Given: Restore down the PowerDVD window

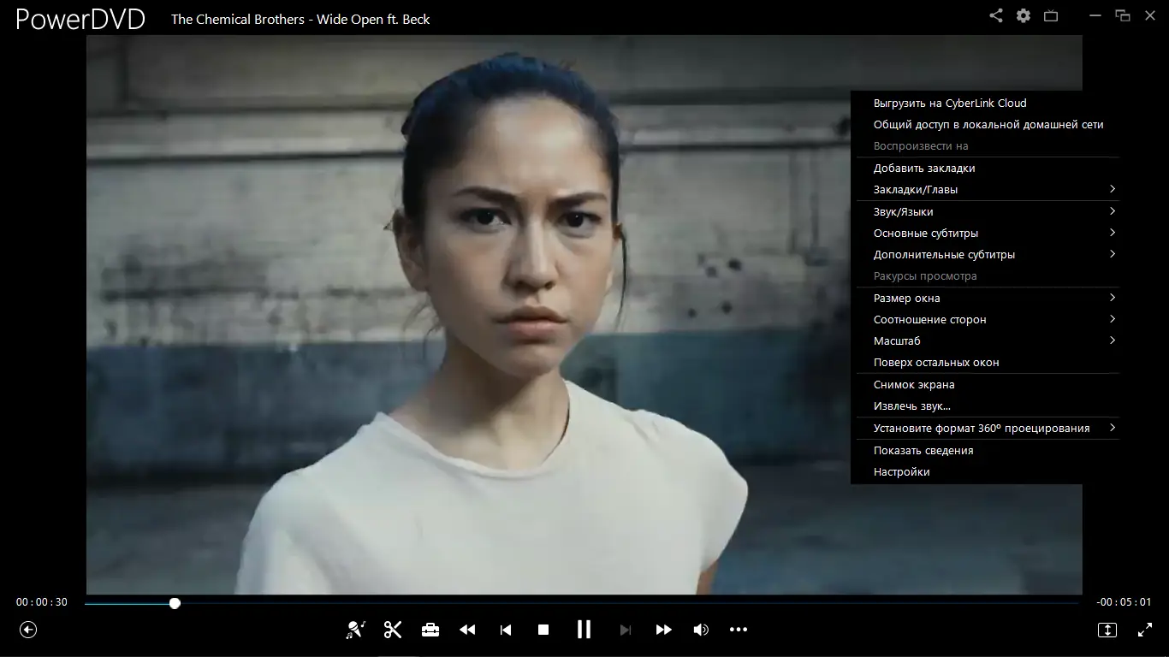Looking at the screenshot, I should tap(1123, 15).
